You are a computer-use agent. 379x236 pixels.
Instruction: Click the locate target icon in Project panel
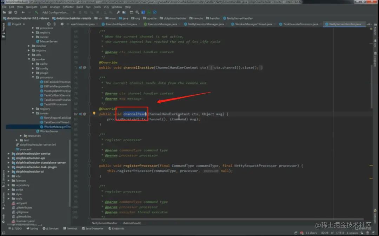coord(49,24)
